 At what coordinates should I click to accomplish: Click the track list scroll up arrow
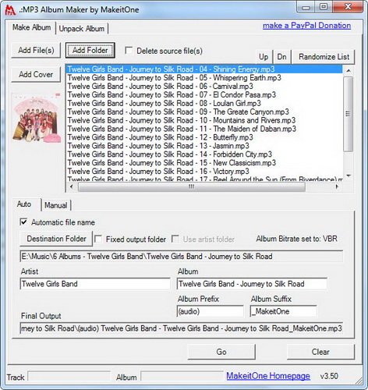coord(349,70)
